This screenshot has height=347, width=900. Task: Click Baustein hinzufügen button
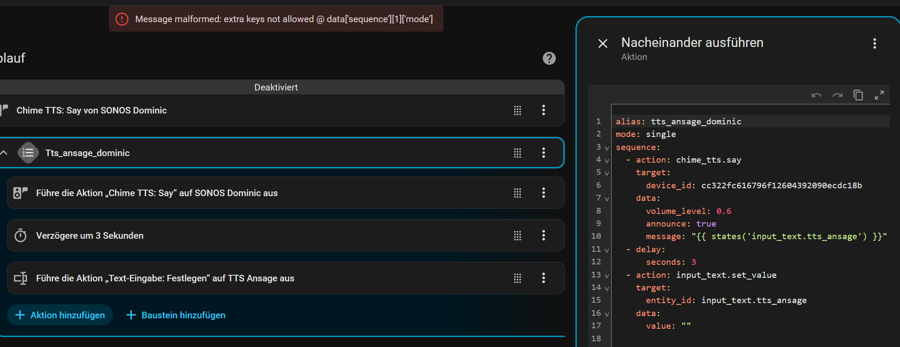(176, 315)
